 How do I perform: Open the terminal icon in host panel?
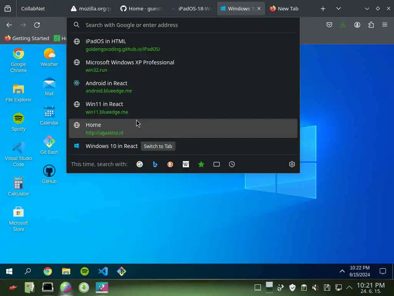(47, 288)
